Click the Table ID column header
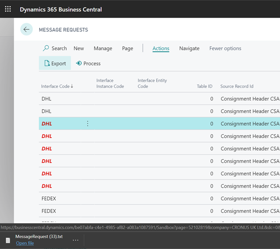 [204, 86]
